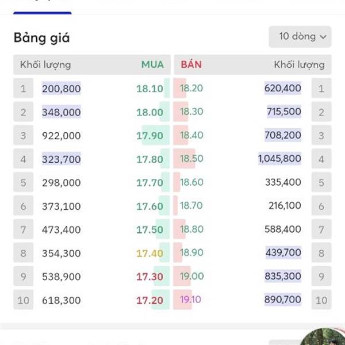
Task: Select the yellow reference price 17.40
Action: (x=149, y=253)
